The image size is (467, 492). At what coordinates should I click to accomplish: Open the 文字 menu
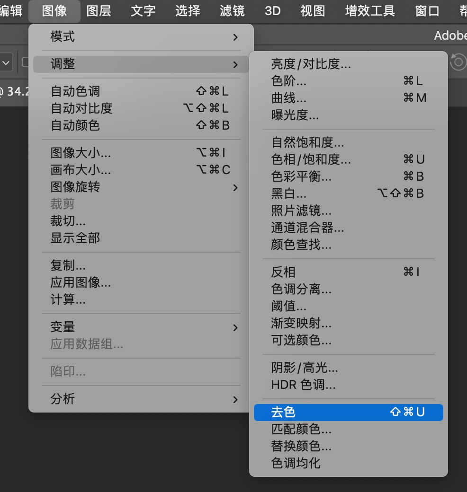pos(143,11)
